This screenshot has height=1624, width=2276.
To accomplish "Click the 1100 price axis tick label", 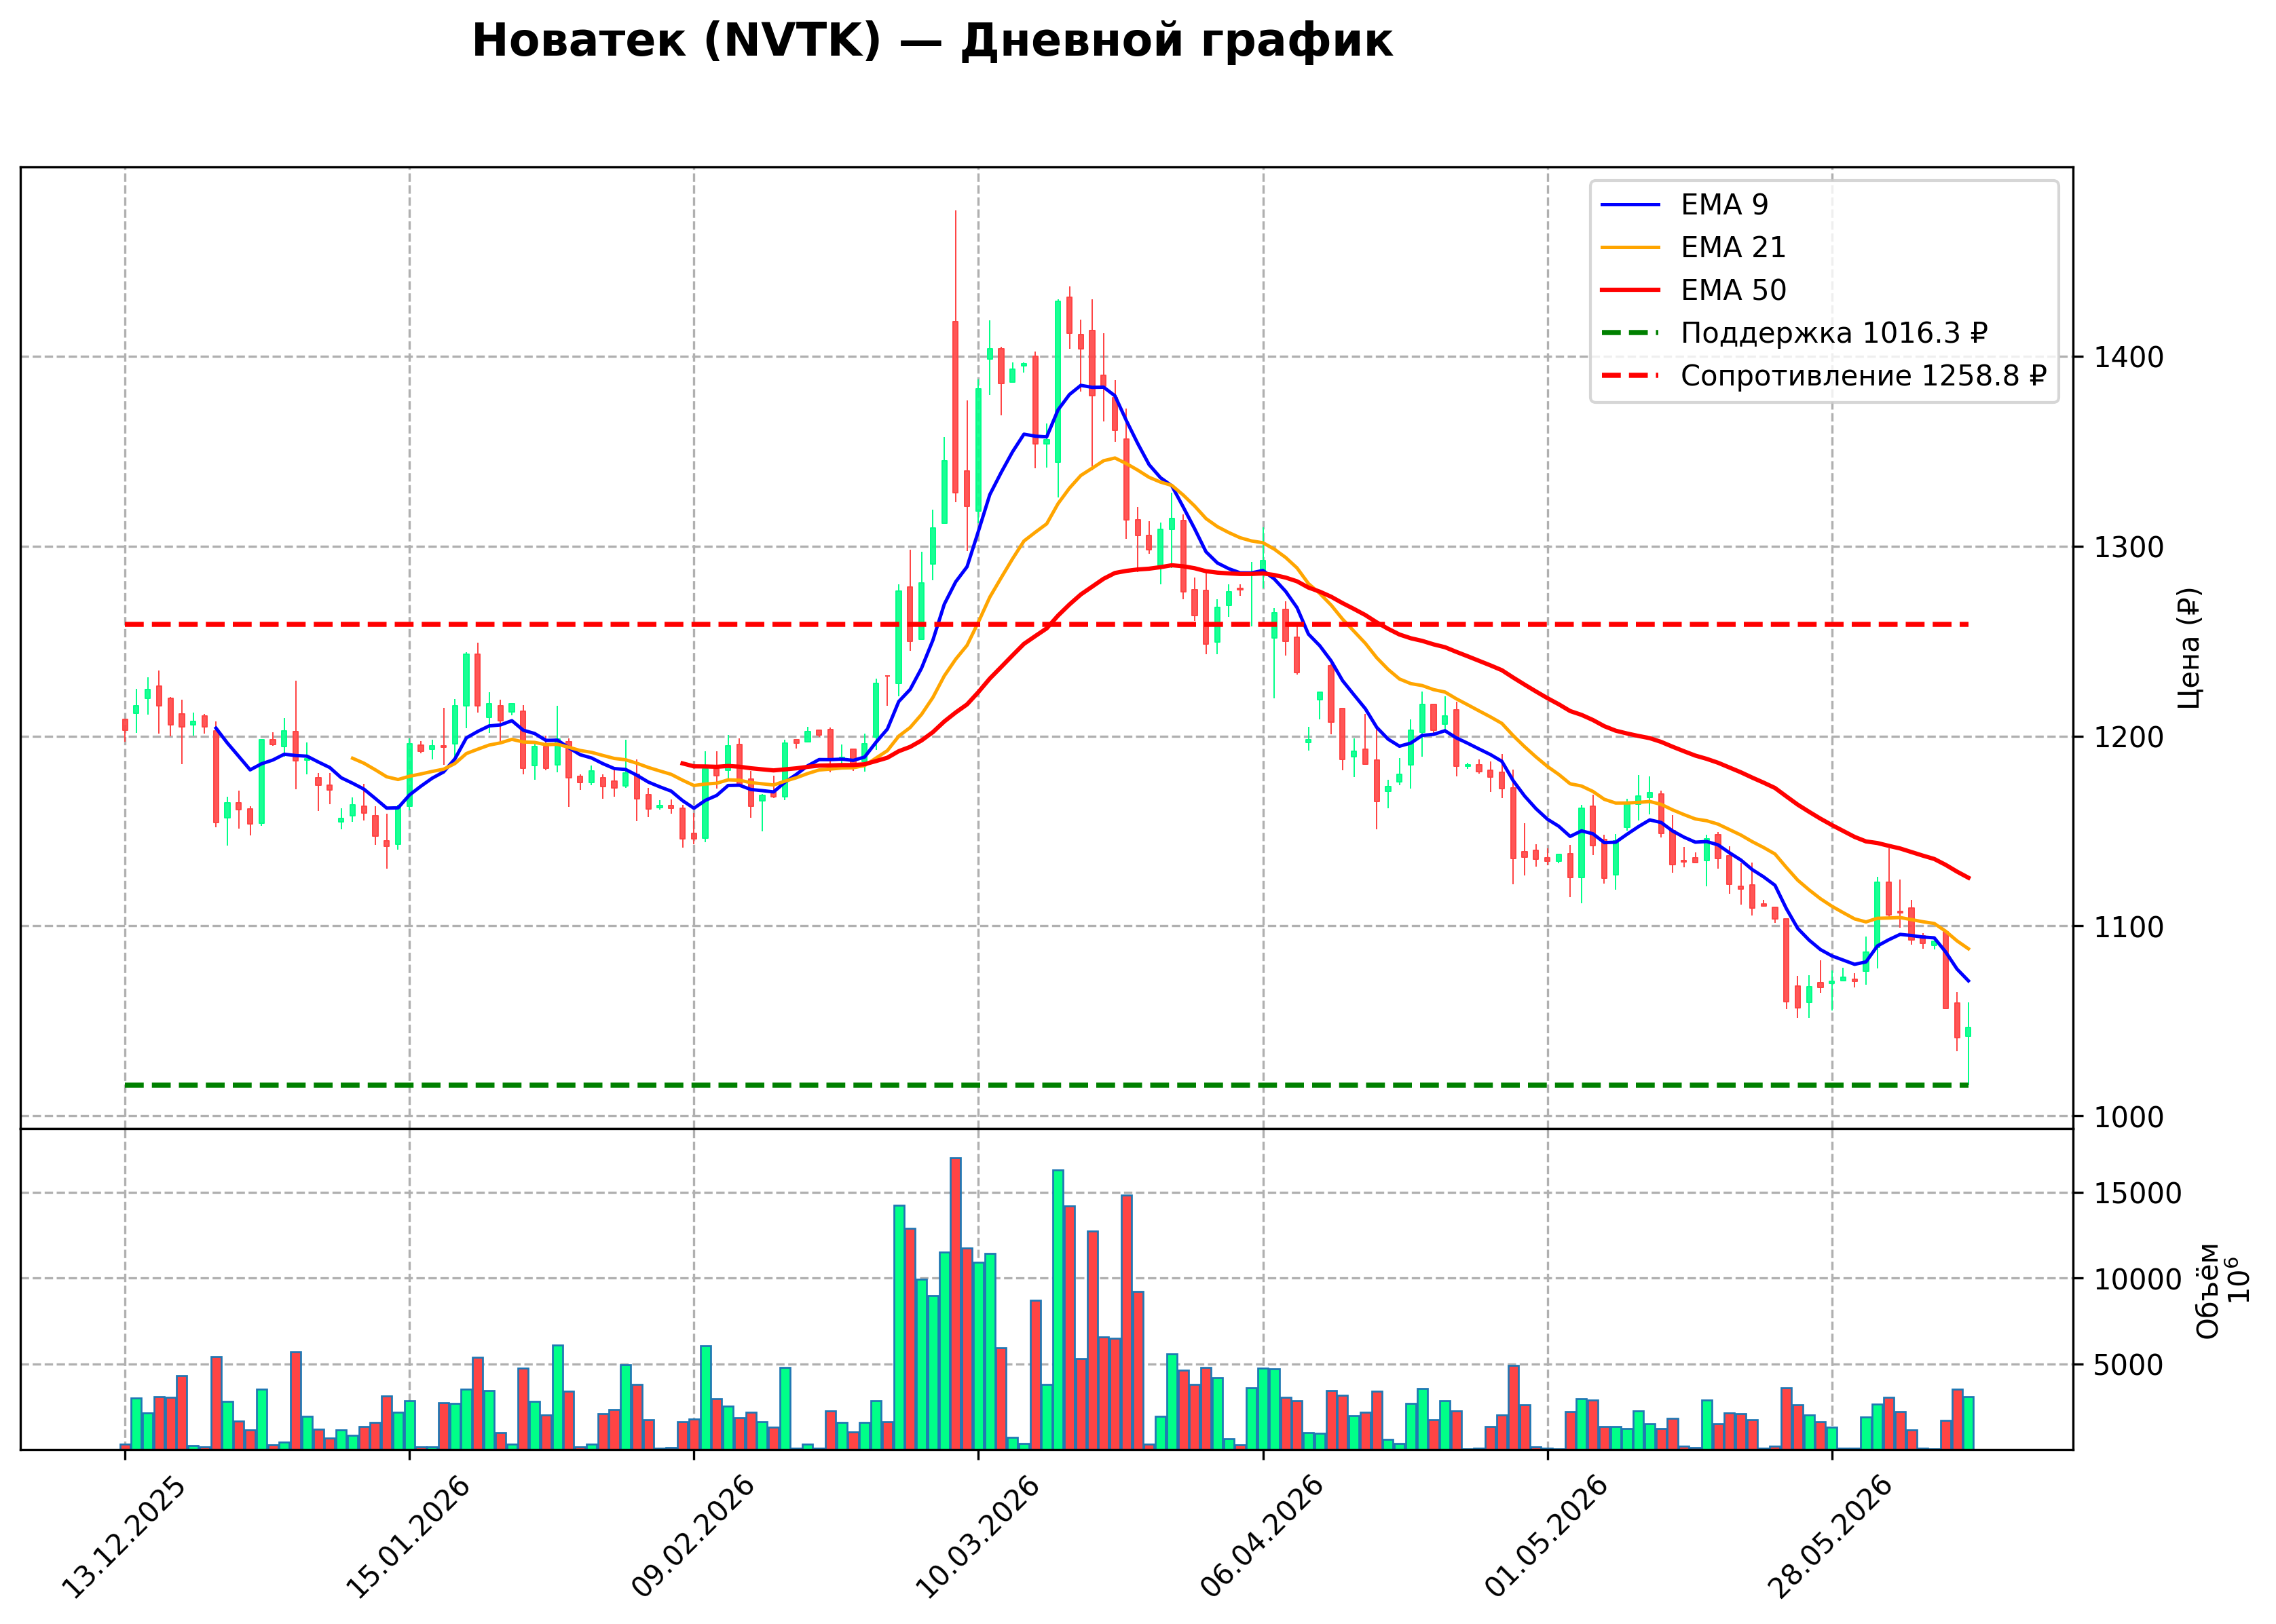I will click(x=2128, y=927).
